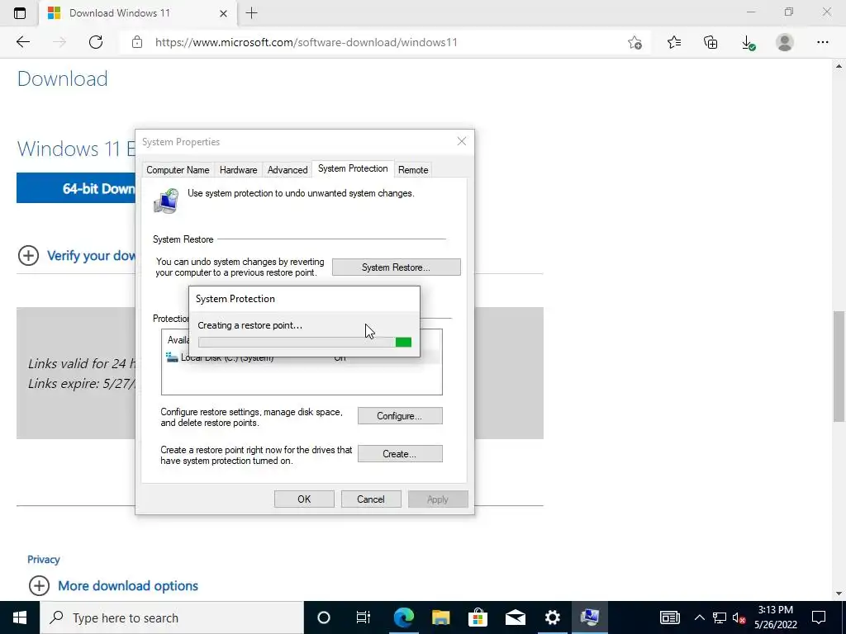
Task: View site information lock icon
Action: 137,42
